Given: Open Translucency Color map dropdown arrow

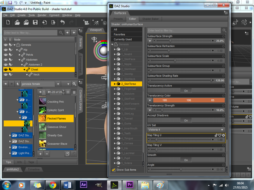Looking at the screenshot, I should 150,100.
